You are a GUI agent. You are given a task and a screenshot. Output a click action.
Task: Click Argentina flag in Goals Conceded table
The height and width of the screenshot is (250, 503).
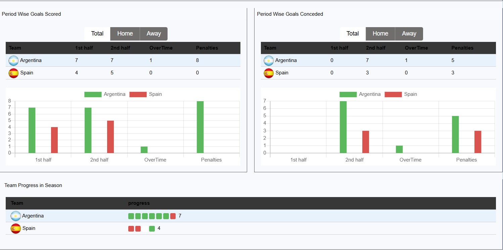[269, 61]
